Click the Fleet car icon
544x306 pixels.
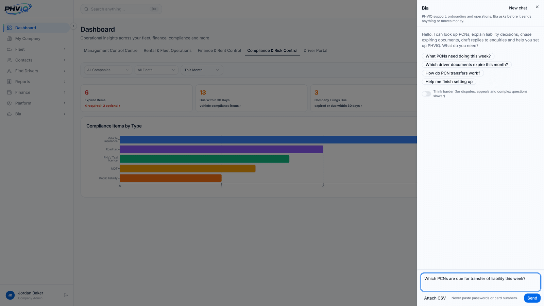[x=9, y=49]
